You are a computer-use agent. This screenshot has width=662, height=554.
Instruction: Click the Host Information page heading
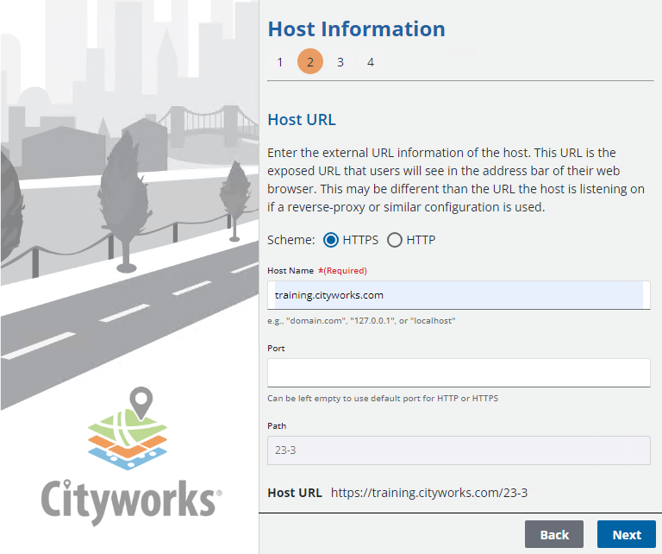tap(356, 28)
